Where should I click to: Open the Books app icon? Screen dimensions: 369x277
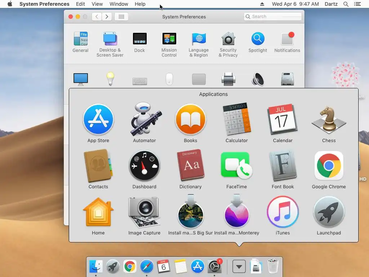(191, 120)
